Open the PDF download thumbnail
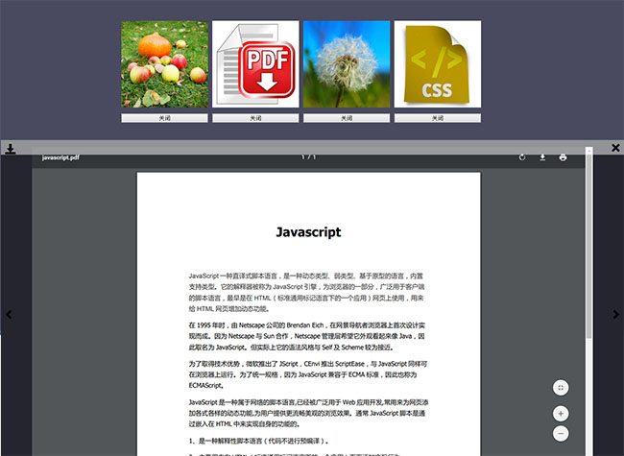The width and height of the screenshot is (624, 456). [x=254, y=64]
